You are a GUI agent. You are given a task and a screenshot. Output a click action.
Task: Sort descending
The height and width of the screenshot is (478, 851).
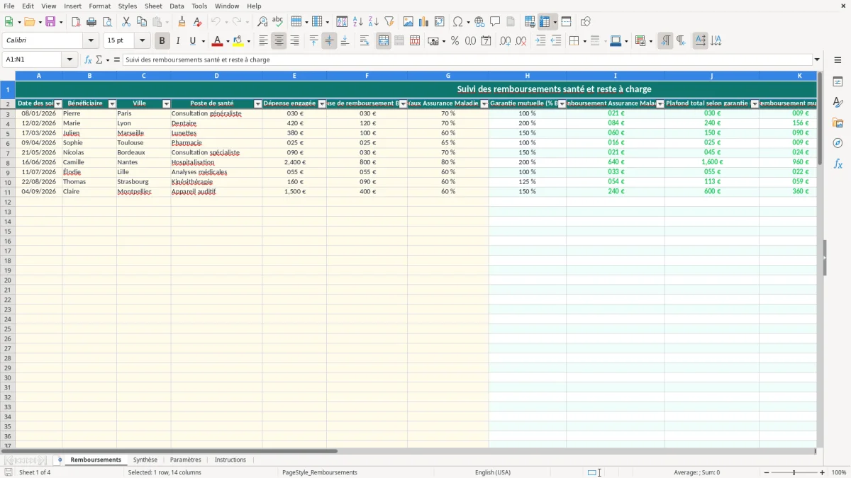374,22
